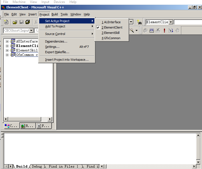Open the VM Input menu
Screen dimensions: 202x169
click(45, 2)
